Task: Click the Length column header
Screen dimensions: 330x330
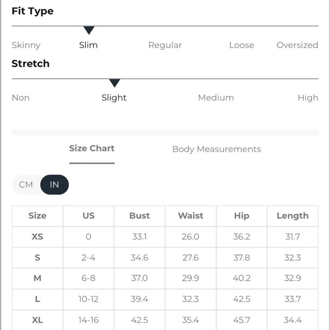Action: (293, 216)
